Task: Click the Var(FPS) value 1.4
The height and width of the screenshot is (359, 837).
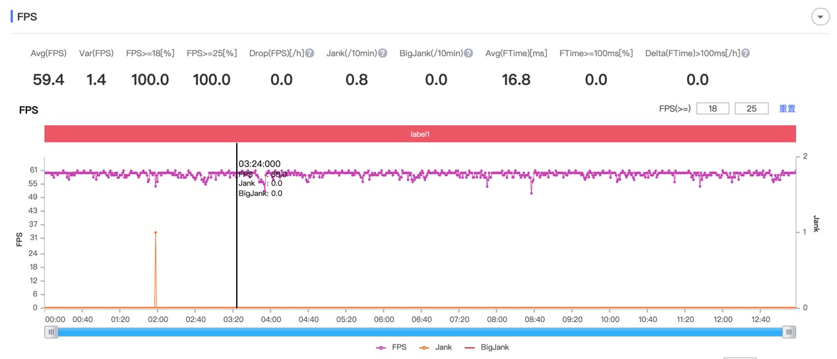Action: tap(96, 80)
